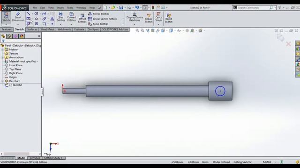Image resolution: width=300 pixels, height=168 pixels.
Task: Switch to the Features tab
Action: coord(7,29)
